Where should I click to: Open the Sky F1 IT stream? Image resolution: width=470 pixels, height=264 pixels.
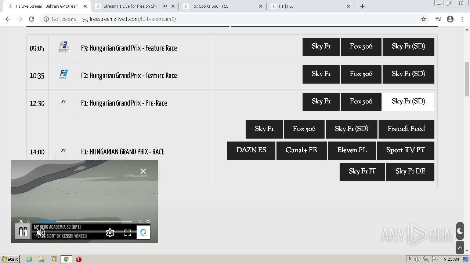point(362,172)
